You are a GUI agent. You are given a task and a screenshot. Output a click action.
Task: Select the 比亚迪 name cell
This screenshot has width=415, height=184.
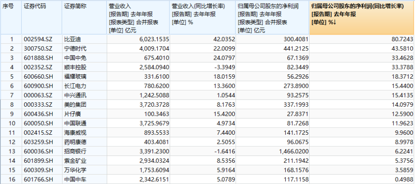(x=72, y=39)
